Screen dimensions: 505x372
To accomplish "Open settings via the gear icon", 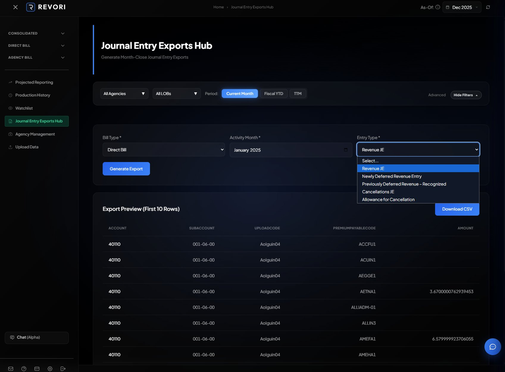I will pyautogui.click(x=50, y=369).
